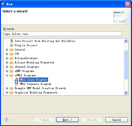Click the EclipseDatabase folder icon

[x=12, y=58]
